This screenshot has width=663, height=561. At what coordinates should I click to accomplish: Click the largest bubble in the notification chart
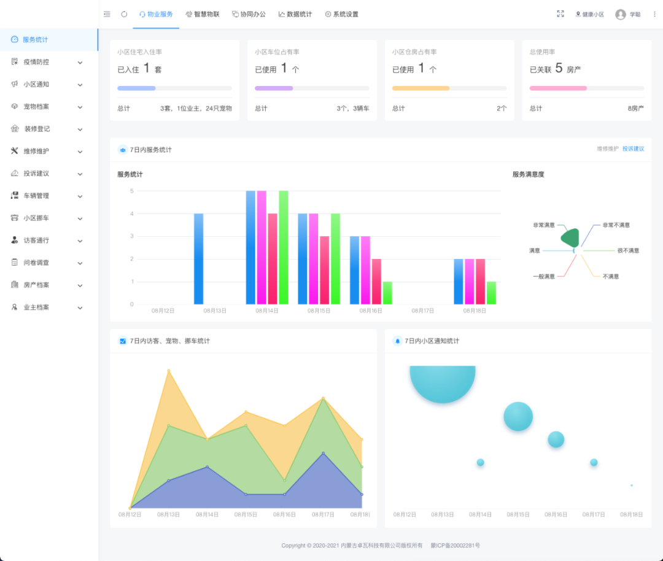click(x=443, y=384)
